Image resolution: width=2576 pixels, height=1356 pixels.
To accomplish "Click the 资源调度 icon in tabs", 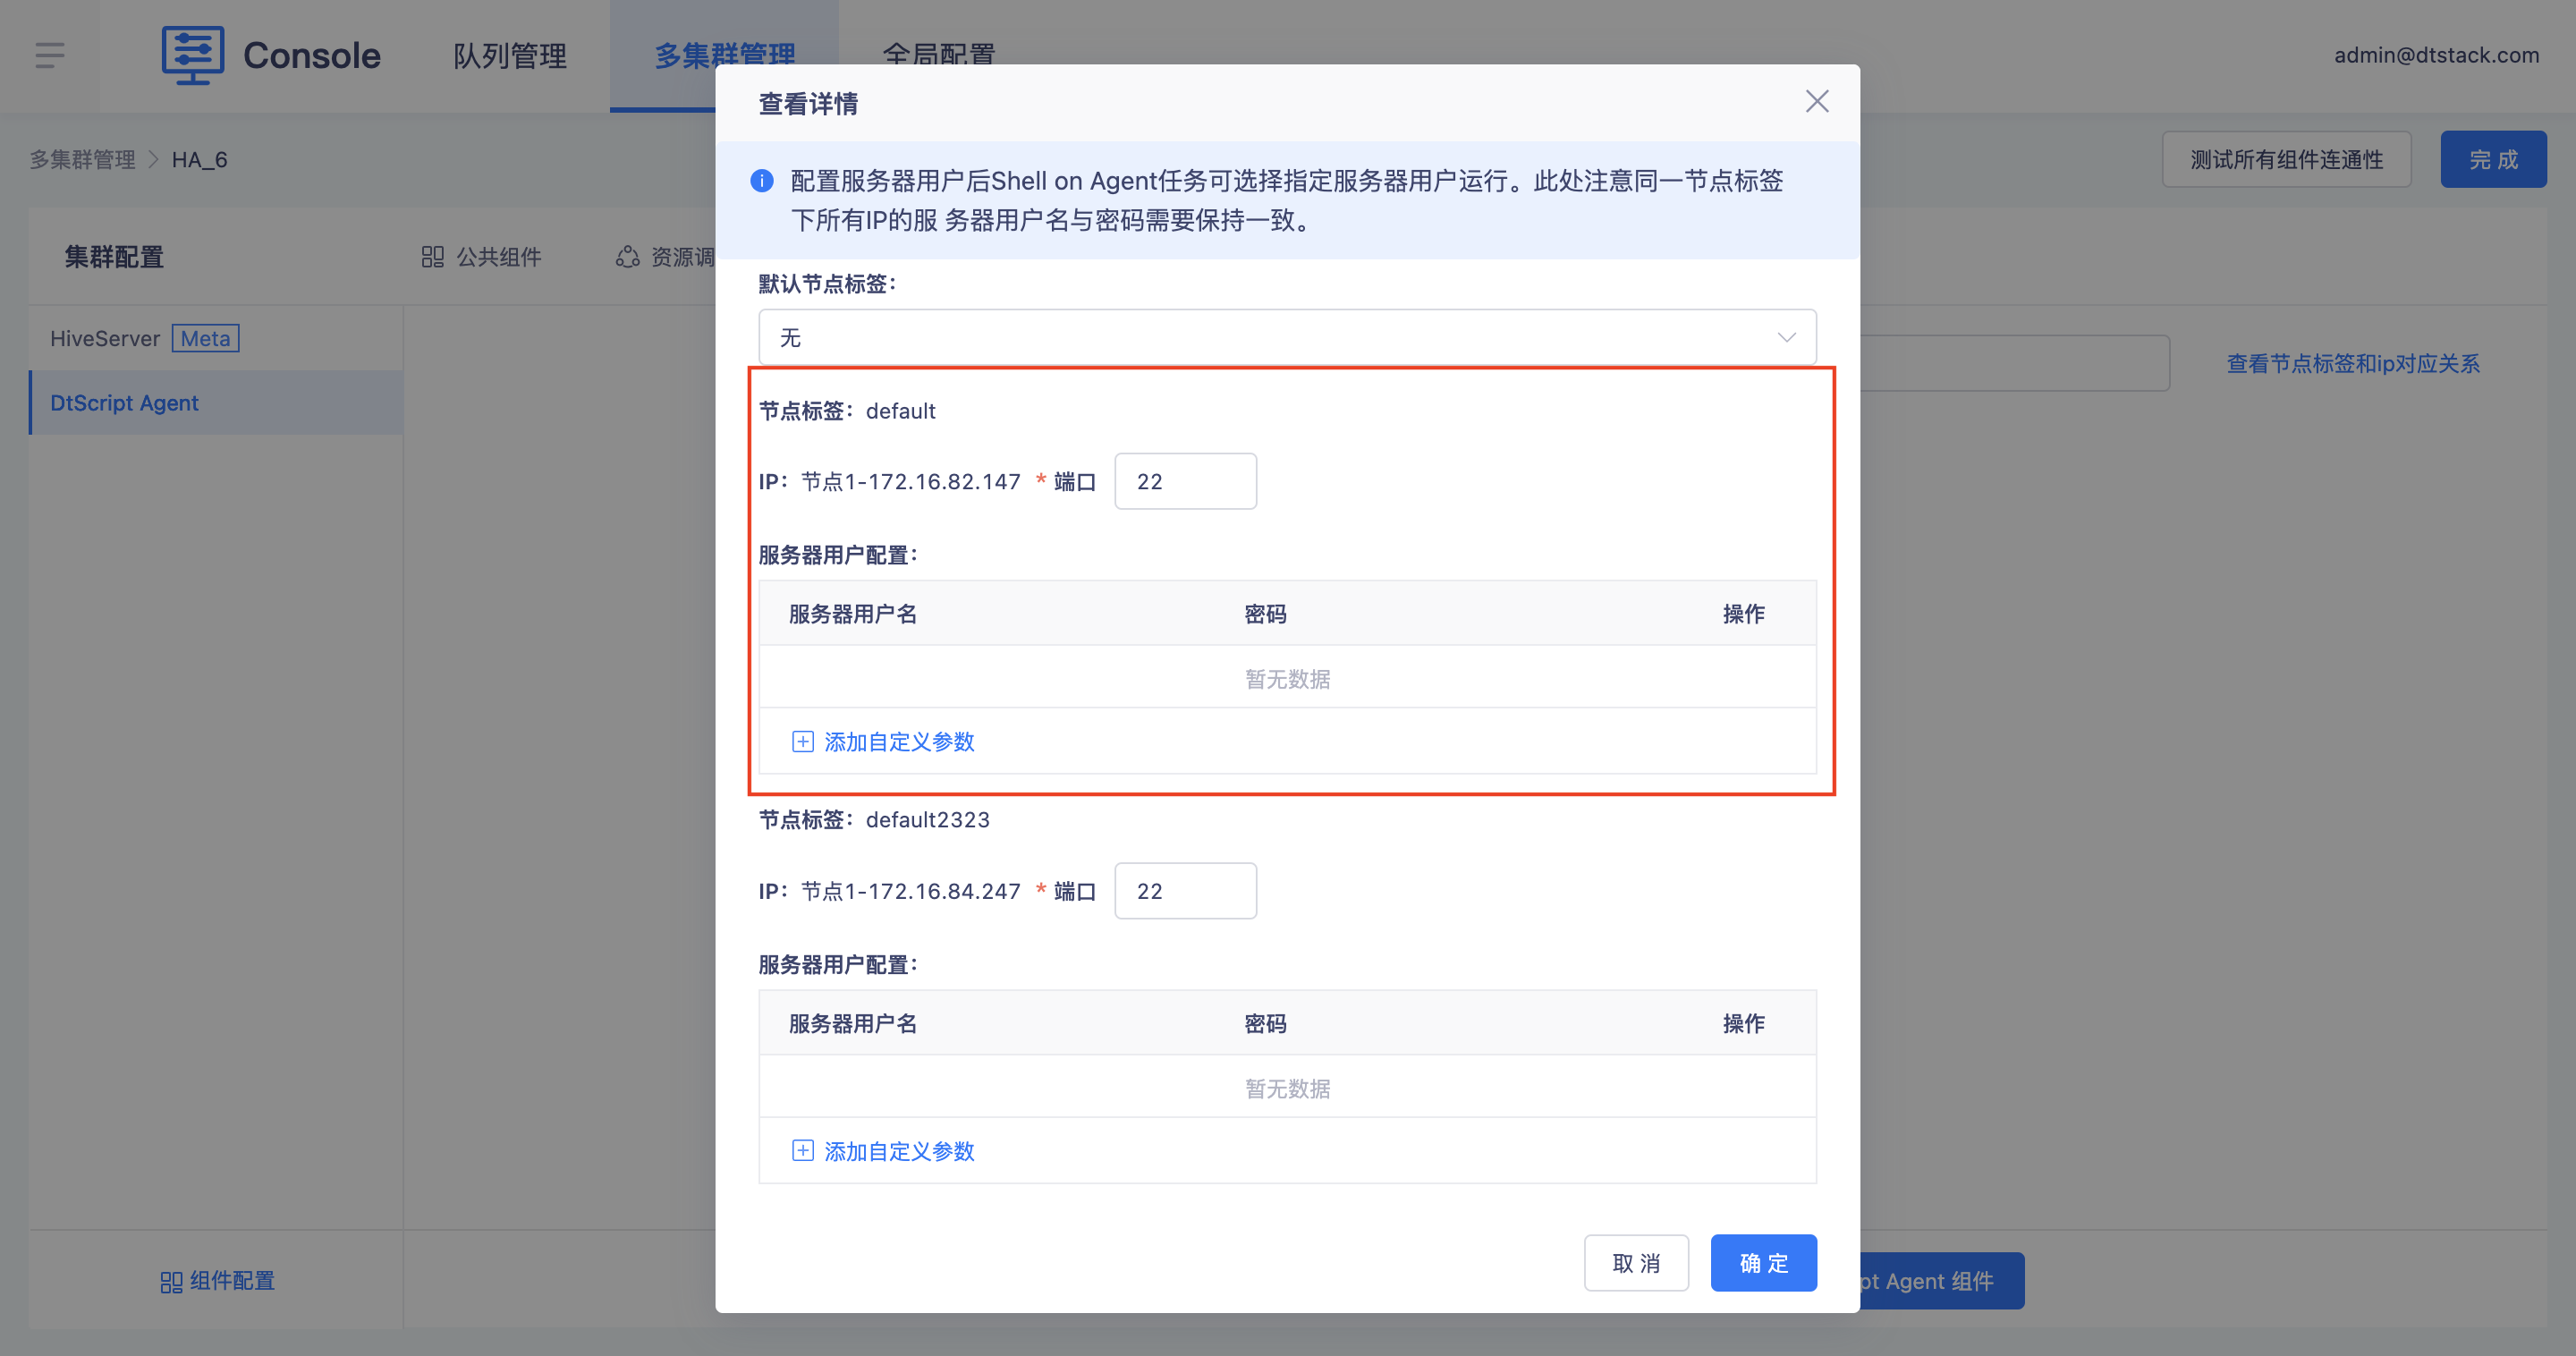I will (x=627, y=257).
